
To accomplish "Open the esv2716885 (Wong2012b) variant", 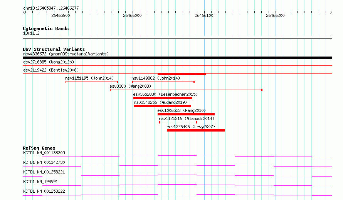I will coord(49,62).
